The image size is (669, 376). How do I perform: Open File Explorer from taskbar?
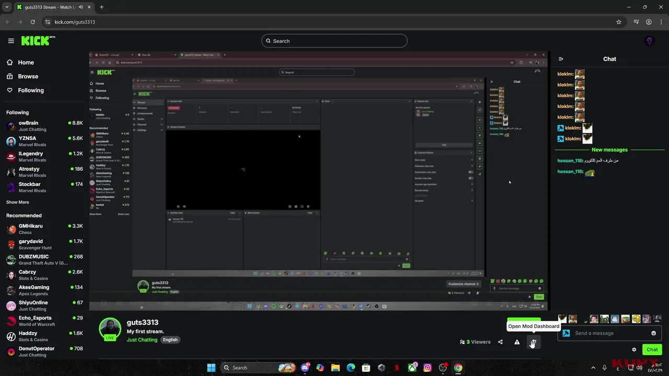(x=335, y=368)
